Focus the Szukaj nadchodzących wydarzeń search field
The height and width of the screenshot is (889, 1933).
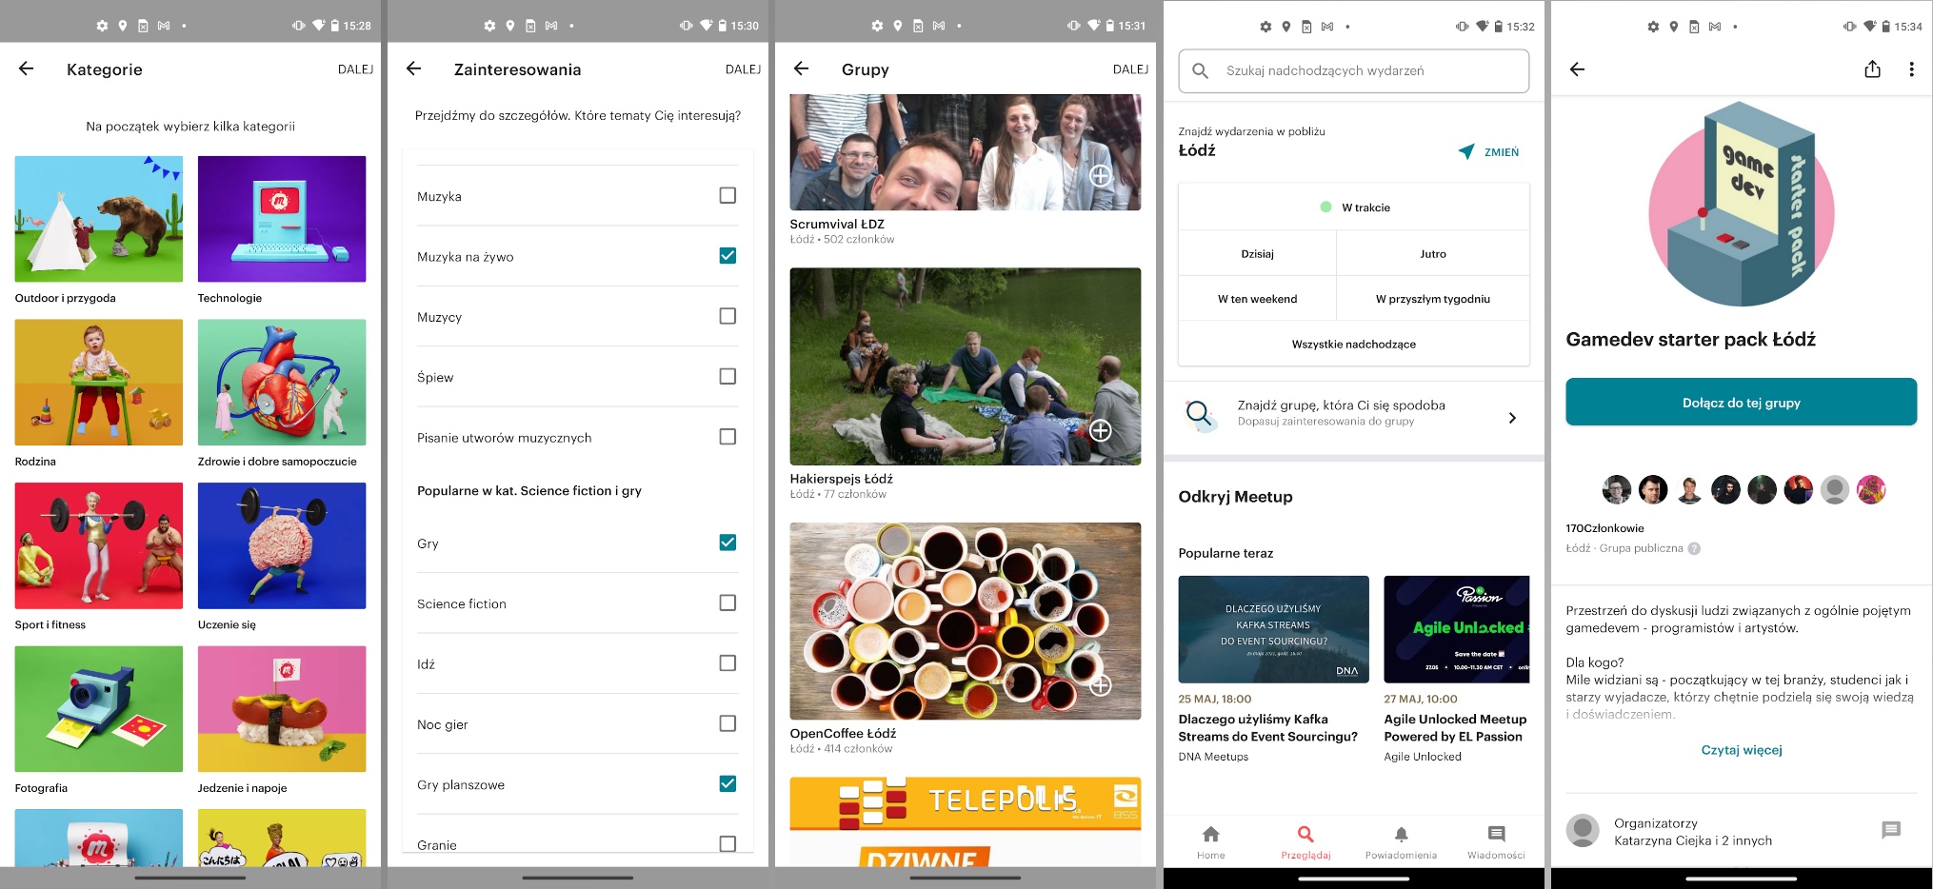1353,70
